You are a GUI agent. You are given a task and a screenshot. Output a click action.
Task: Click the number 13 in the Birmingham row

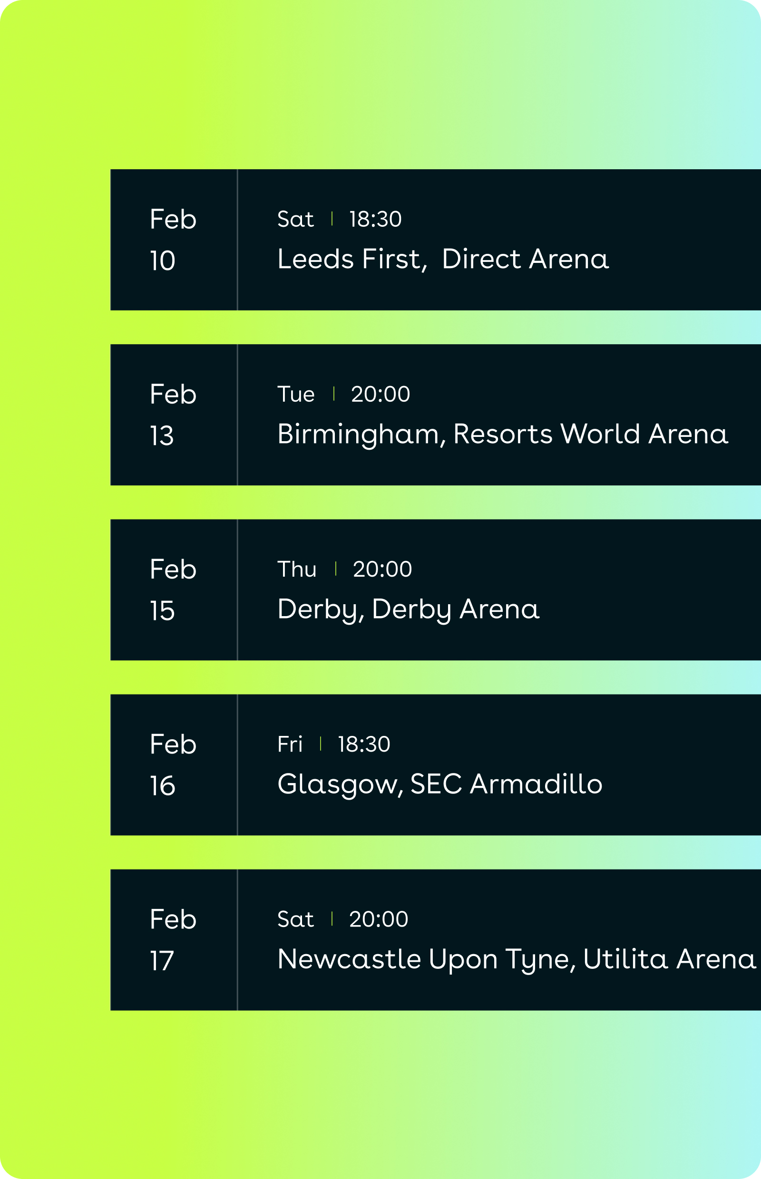click(x=162, y=435)
